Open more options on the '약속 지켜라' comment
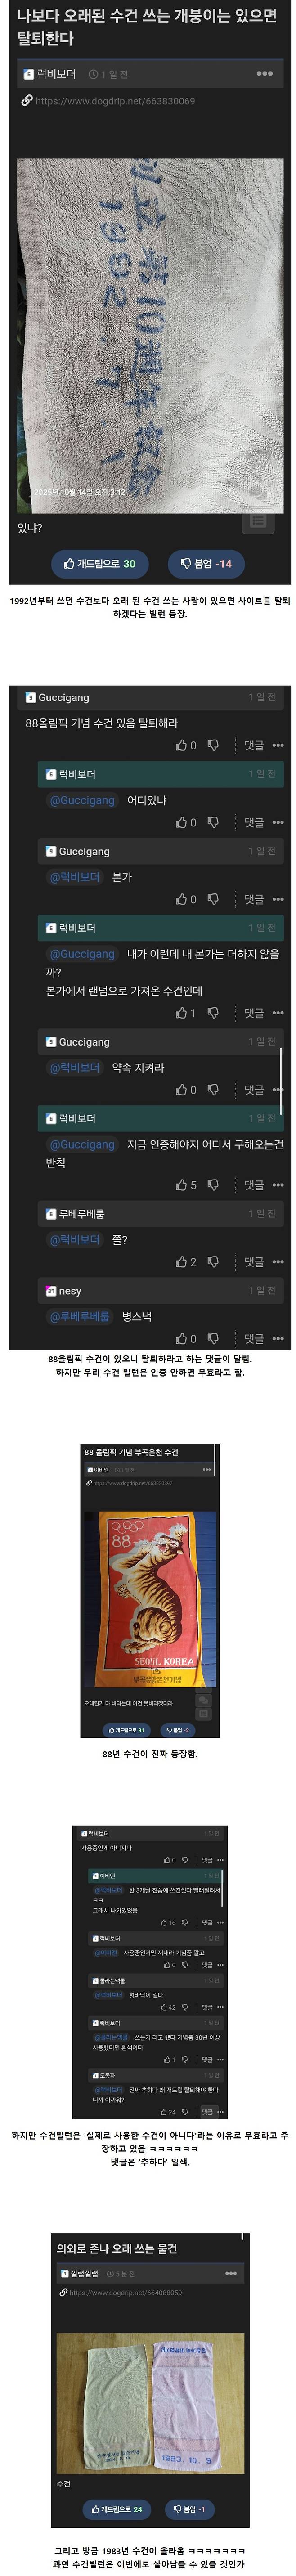Screen dimensions: 296x2576 (x=278, y=1090)
